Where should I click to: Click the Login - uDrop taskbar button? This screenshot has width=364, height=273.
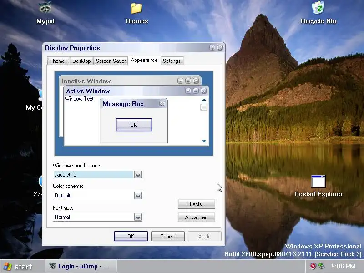click(81, 266)
